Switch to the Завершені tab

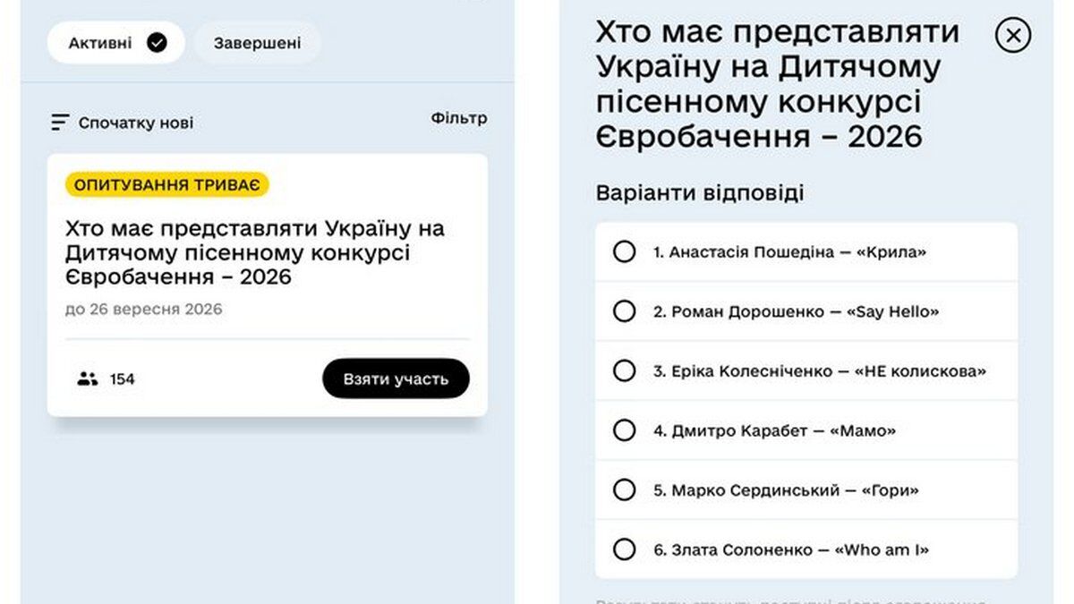[258, 42]
